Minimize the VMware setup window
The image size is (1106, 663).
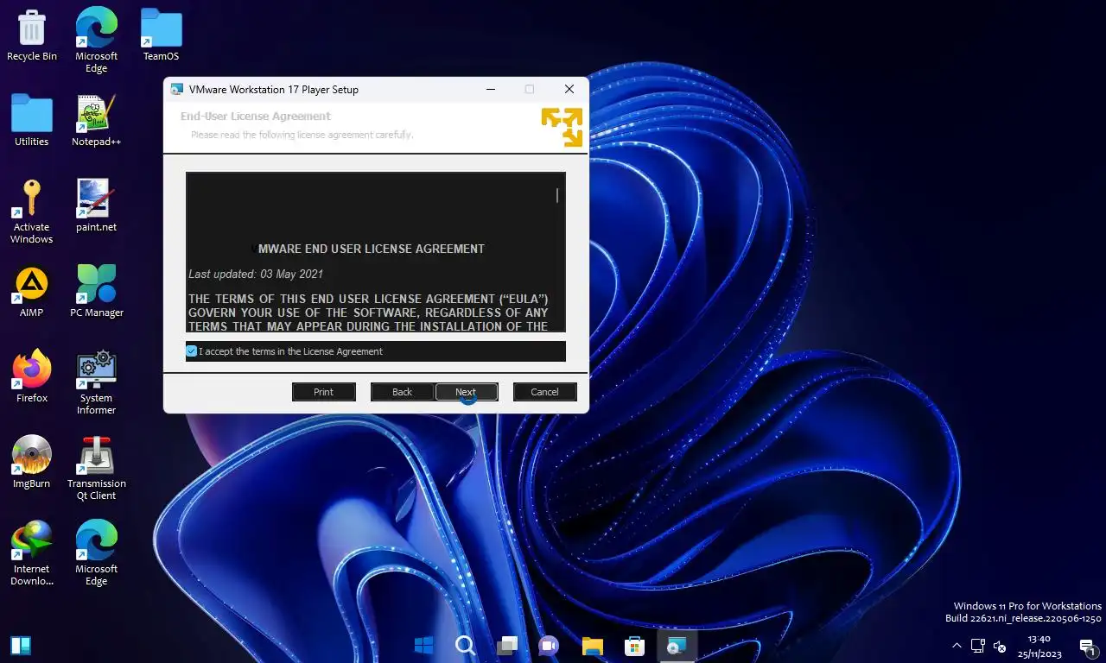(491, 89)
